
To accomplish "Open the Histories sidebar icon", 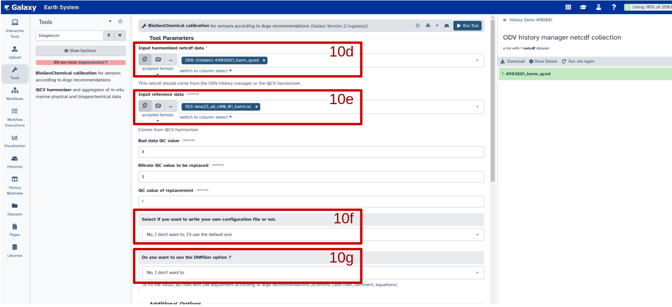I will click(15, 162).
